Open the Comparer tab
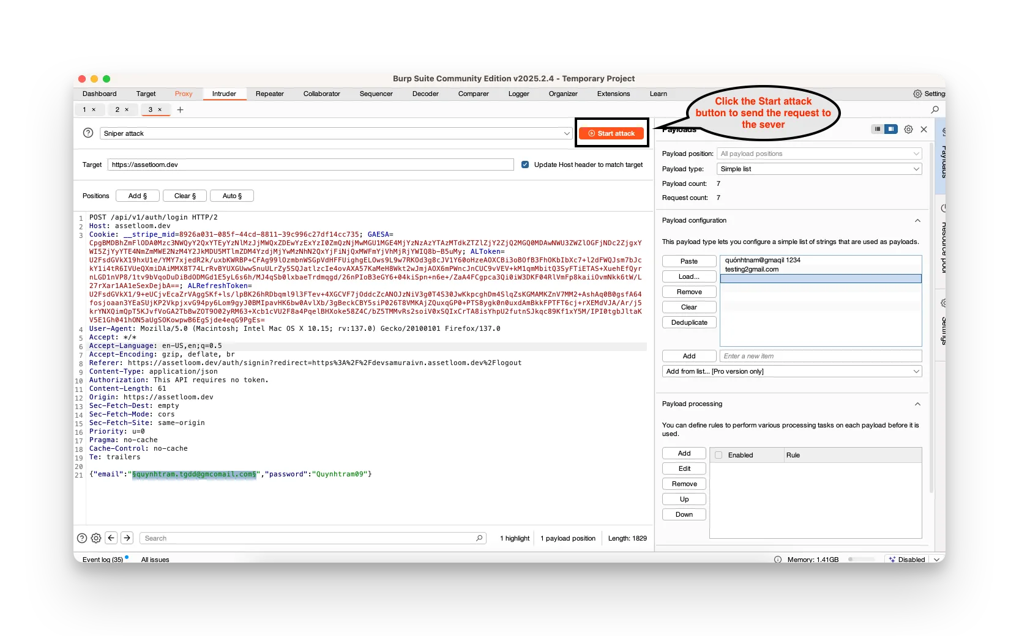Screen dimensions: 1019x636 pyautogui.click(x=474, y=94)
